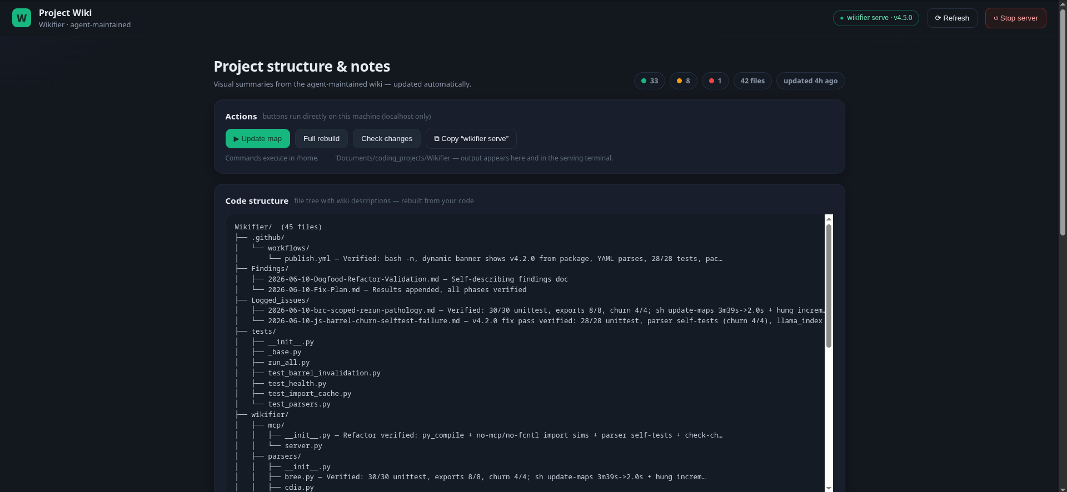Select the Findings/ folder row
Viewport: 1067px width, 492px height.
(270, 269)
